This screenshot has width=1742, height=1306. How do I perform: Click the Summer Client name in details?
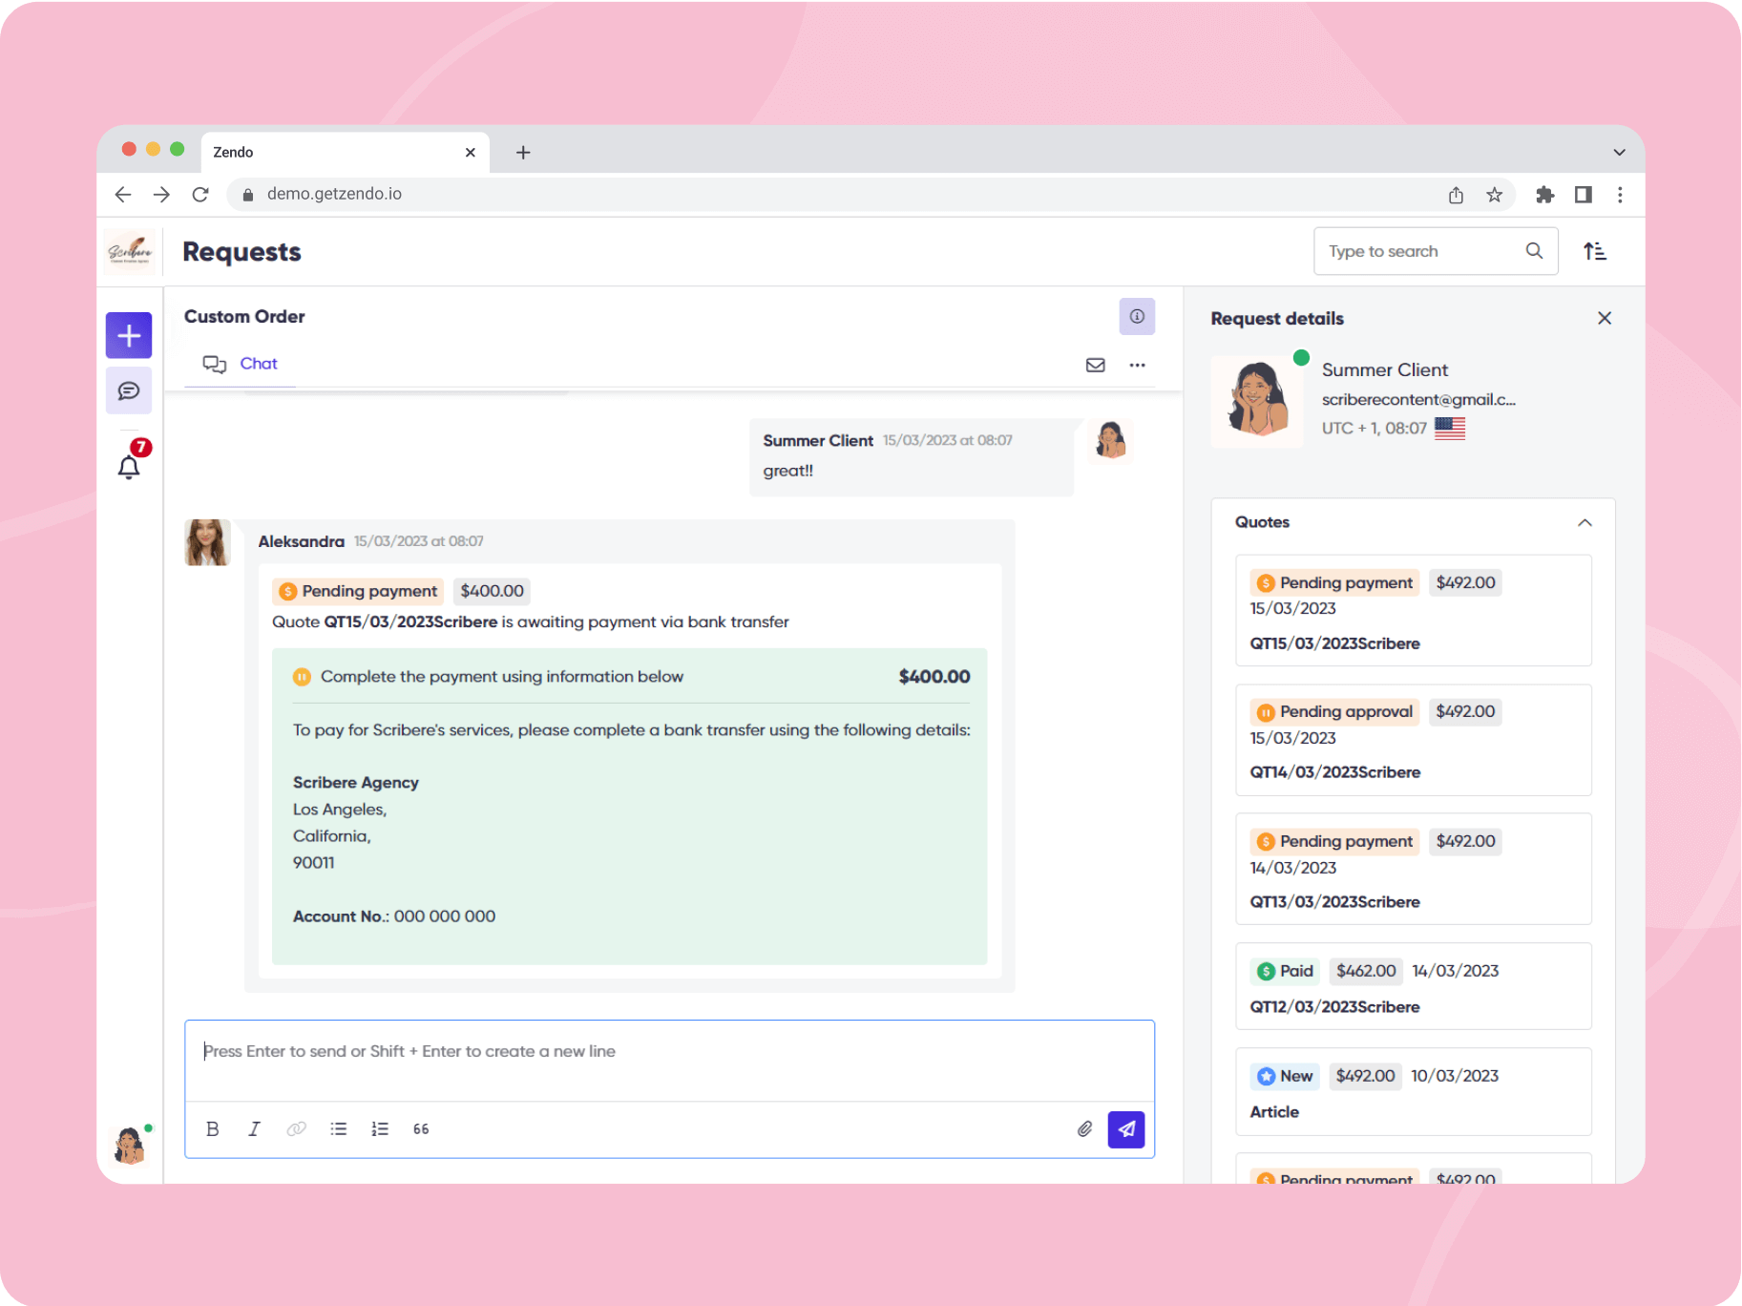1385,370
